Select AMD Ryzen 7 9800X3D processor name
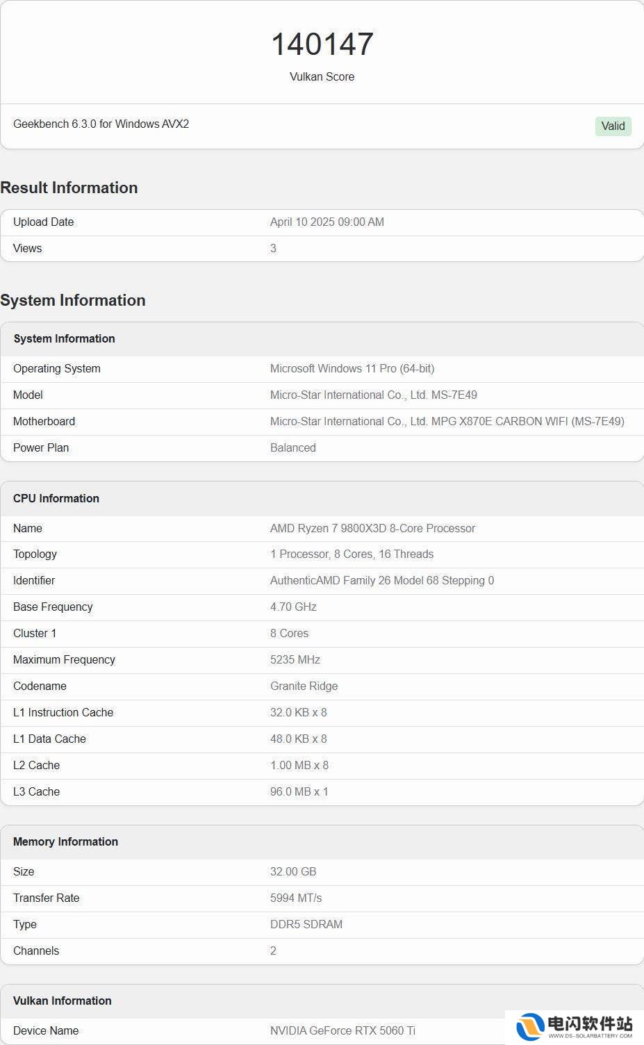 [x=372, y=529]
